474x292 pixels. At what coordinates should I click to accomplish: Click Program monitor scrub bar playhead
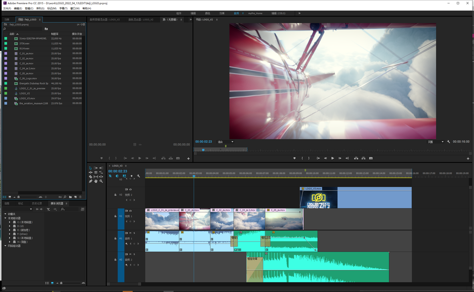coord(203,149)
